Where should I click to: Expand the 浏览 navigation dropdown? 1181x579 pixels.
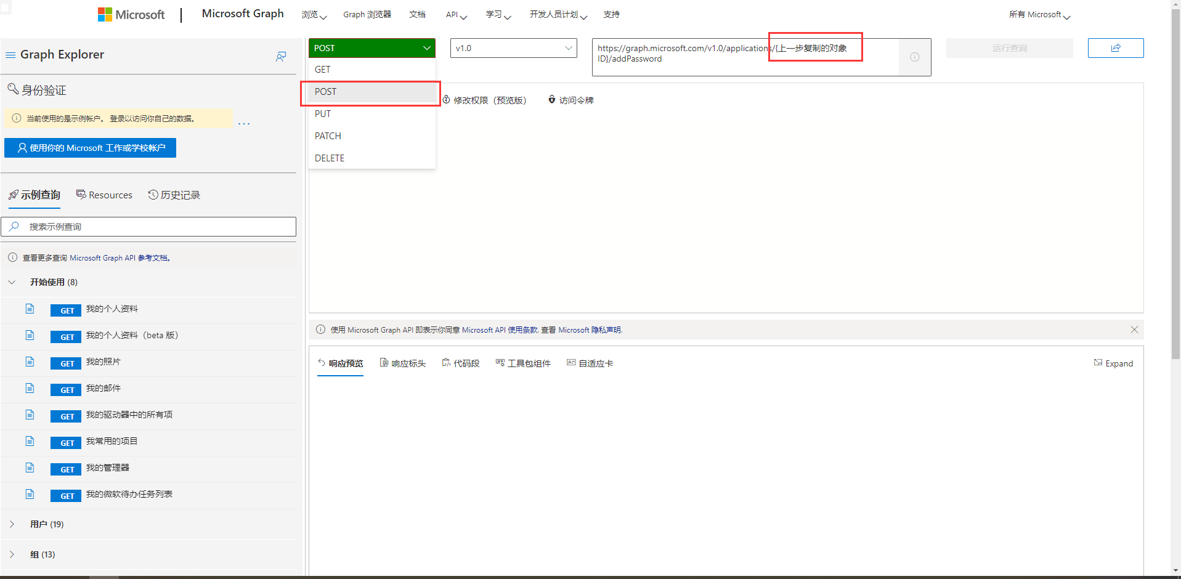coord(314,15)
